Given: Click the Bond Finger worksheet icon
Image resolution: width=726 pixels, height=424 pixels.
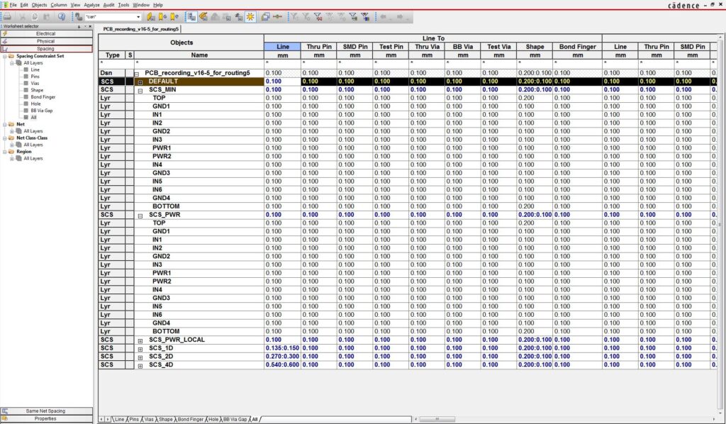Looking at the screenshot, I should pos(26,97).
